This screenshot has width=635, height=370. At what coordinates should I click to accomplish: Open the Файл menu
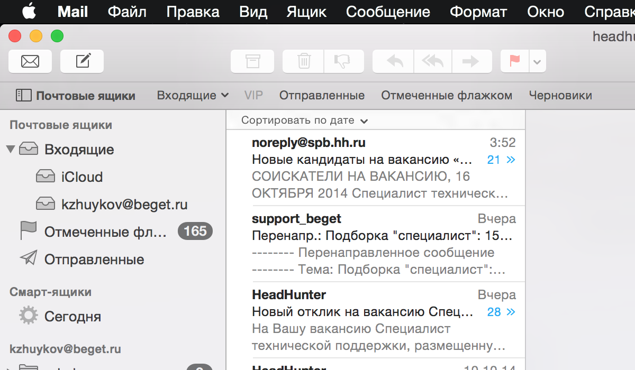[127, 12]
